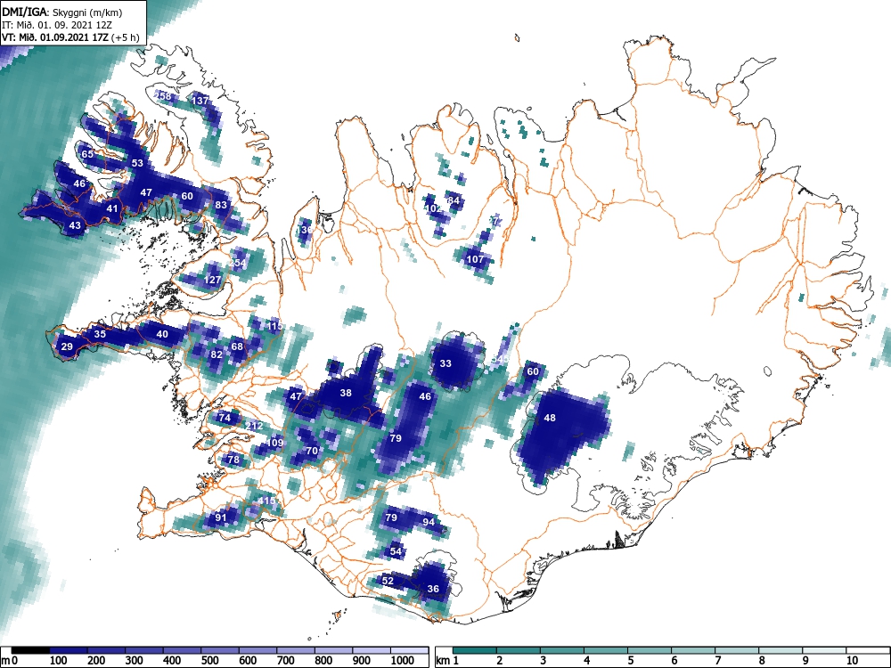The height and width of the screenshot is (668, 891).
Task: Click the 'm 0' label on the left legend
Action: pyautogui.click(x=11, y=661)
